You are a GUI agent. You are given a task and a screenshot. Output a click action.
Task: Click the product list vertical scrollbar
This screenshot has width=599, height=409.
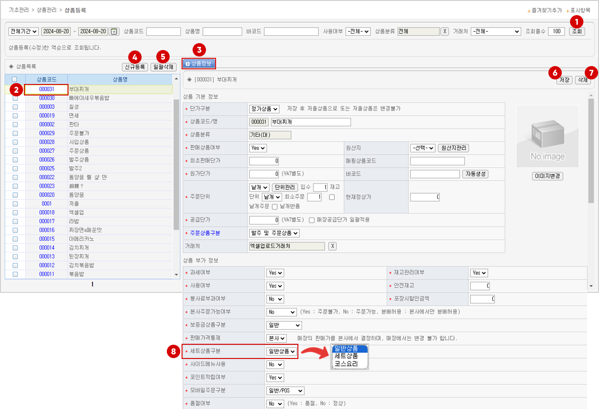pos(176,161)
